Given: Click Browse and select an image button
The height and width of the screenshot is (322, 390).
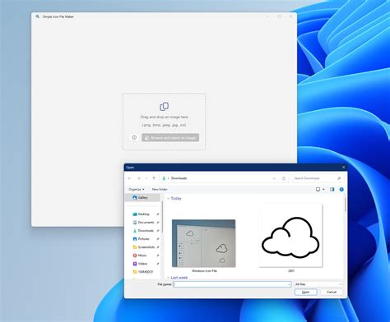Looking at the screenshot, I should click(170, 137).
